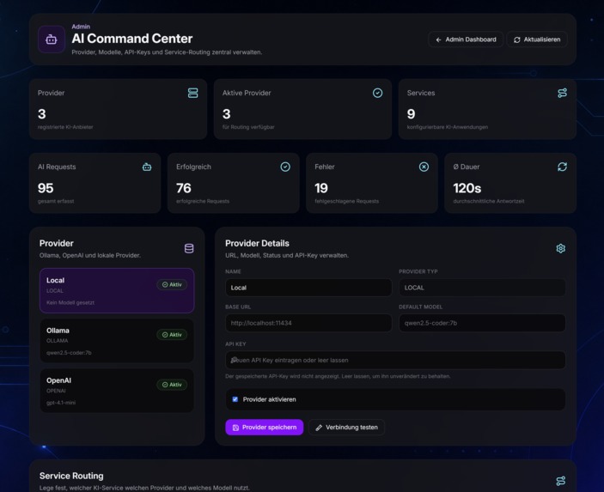Click the 120s average duration value

click(467, 188)
